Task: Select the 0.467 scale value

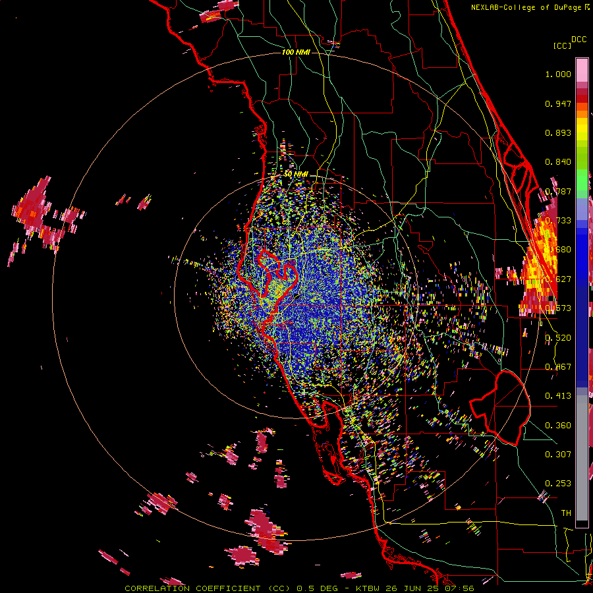Action: point(558,367)
